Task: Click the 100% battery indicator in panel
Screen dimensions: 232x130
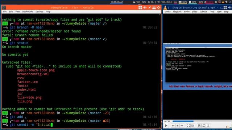Action: (183, 2)
